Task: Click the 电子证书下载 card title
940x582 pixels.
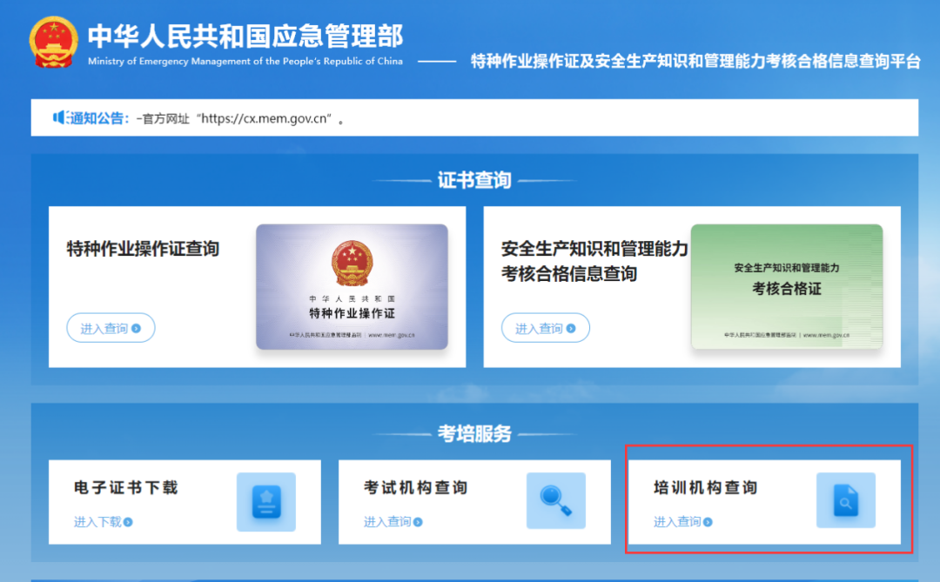Action: (125, 488)
